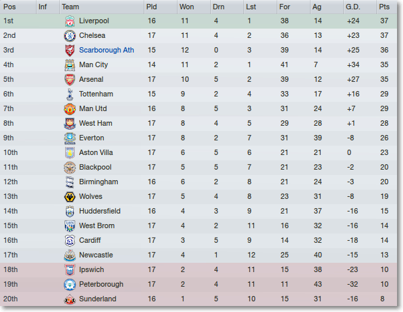Select the Wolves badge icon
Screen dimensions: 403x312
[x=70, y=197]
